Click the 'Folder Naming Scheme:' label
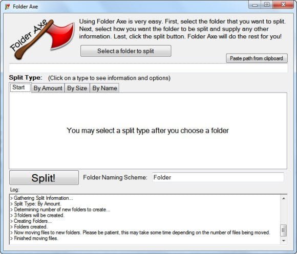Screen dimensions: 297x254 (x=115, y=177)
